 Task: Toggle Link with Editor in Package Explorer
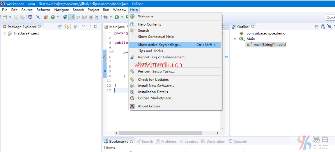coord(67,27)
